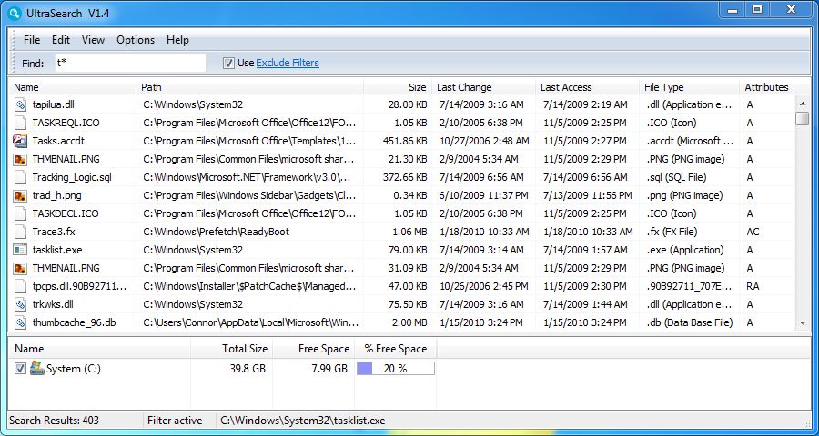Viewport: 819px width, 436px height.
Task: Click the 10/26/2006 2:45 PM date cell
Action: [484, 286]
